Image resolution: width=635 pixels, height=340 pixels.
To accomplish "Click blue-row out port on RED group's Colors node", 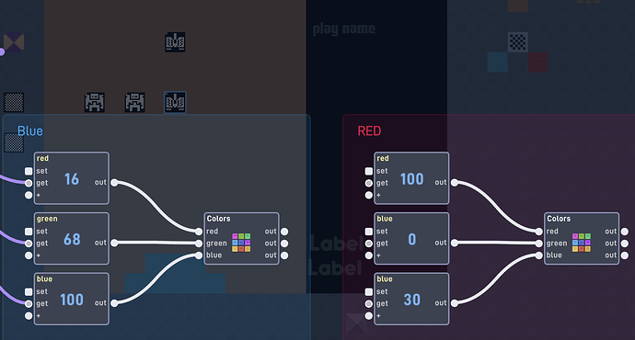I will coord(625,255).
